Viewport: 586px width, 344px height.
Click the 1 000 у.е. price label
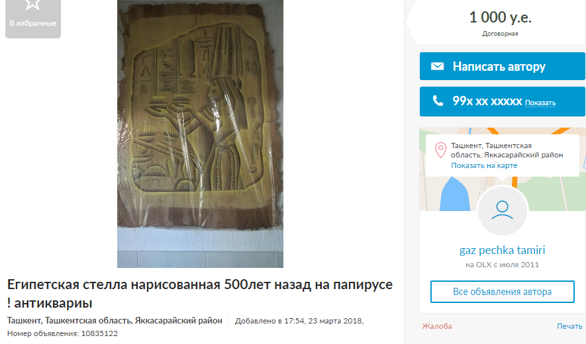tap(500, 17)
